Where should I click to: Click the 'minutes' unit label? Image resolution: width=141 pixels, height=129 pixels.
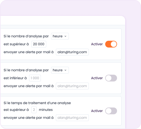tap(46, 110)
